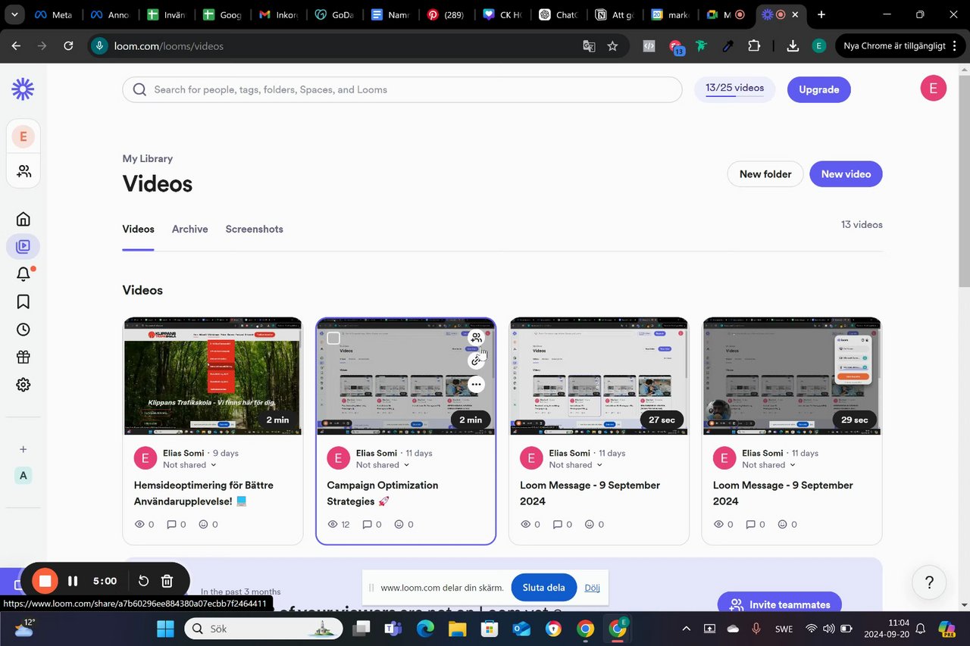970x646 pixels.
Task: Switch to the Archive tab
Action: click(x=189, y=229)
